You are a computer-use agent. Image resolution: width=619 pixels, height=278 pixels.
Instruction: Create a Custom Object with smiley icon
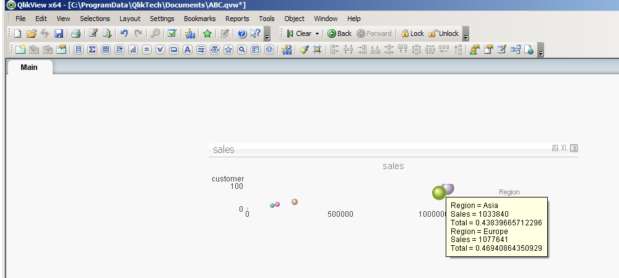(x=269, y=50)
